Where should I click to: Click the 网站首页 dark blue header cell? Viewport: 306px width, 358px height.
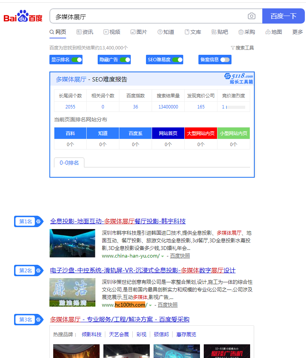point(168,133)
